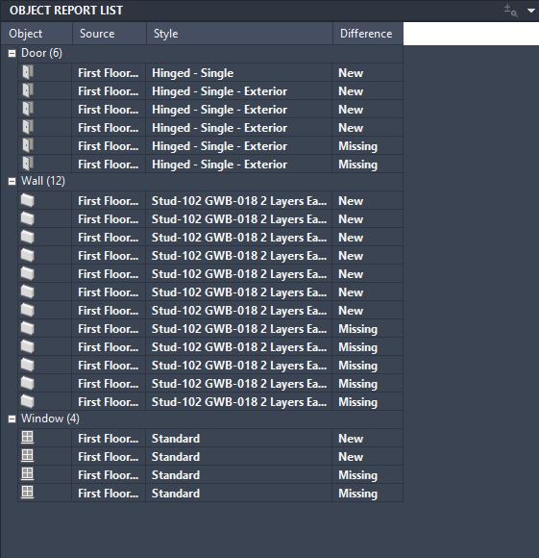Click the first window icon under Window group
539x558 pixels.
click(x=28, y=438)
